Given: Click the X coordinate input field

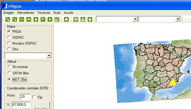Looking at the screenshot, I should click(x=21, y=105).
